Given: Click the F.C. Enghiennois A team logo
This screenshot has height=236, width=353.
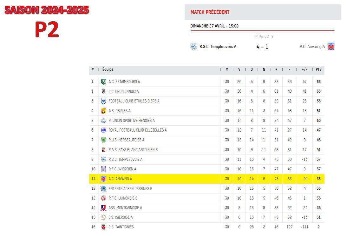Looking at the screenshot, I should click(103, 91).
